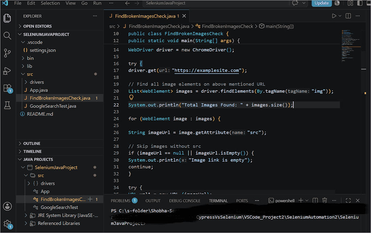Open the Run menu
The height and width of the screenshot is (233, 371).
click(x=97, y=3)
